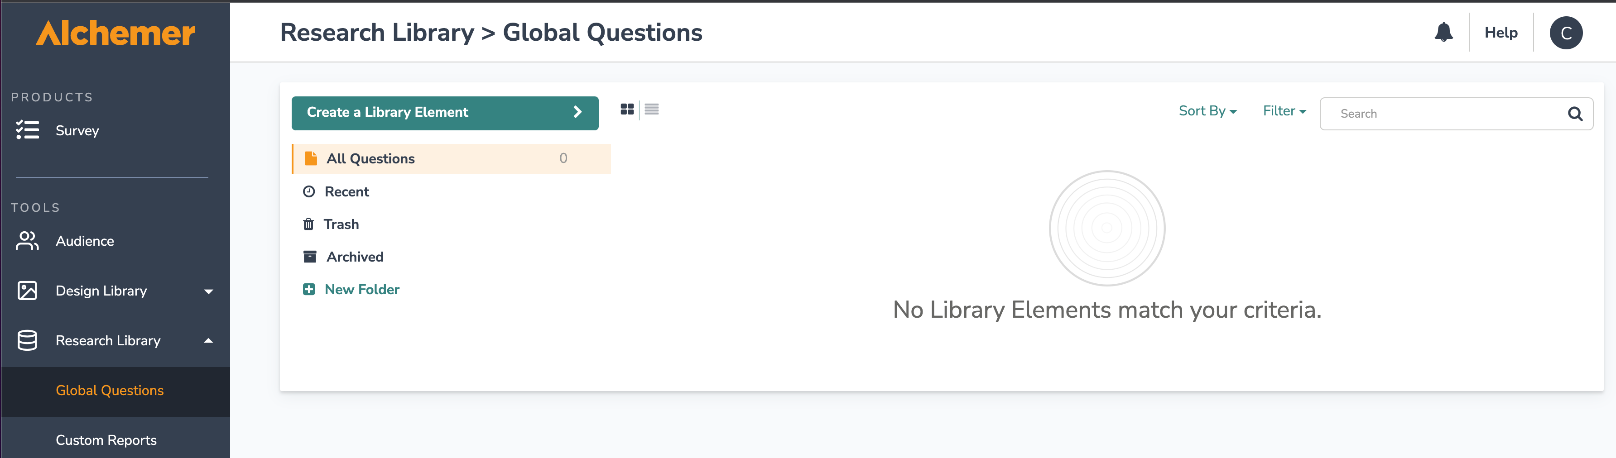Viewport: 1616px width, 458px height.
Task: Switch to grid view icon
Action: click(x=627, y=109)
